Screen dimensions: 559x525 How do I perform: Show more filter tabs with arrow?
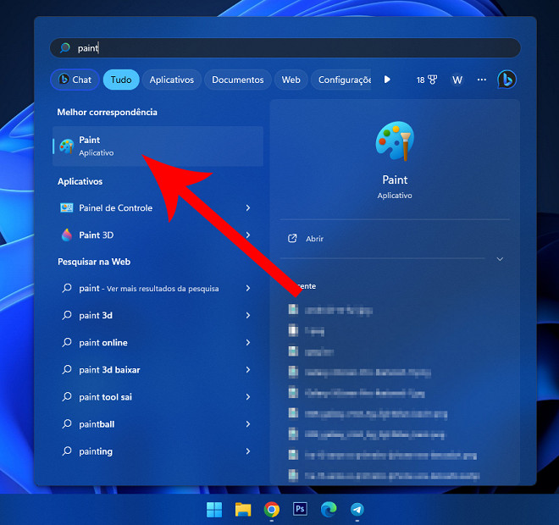point(387,80)
